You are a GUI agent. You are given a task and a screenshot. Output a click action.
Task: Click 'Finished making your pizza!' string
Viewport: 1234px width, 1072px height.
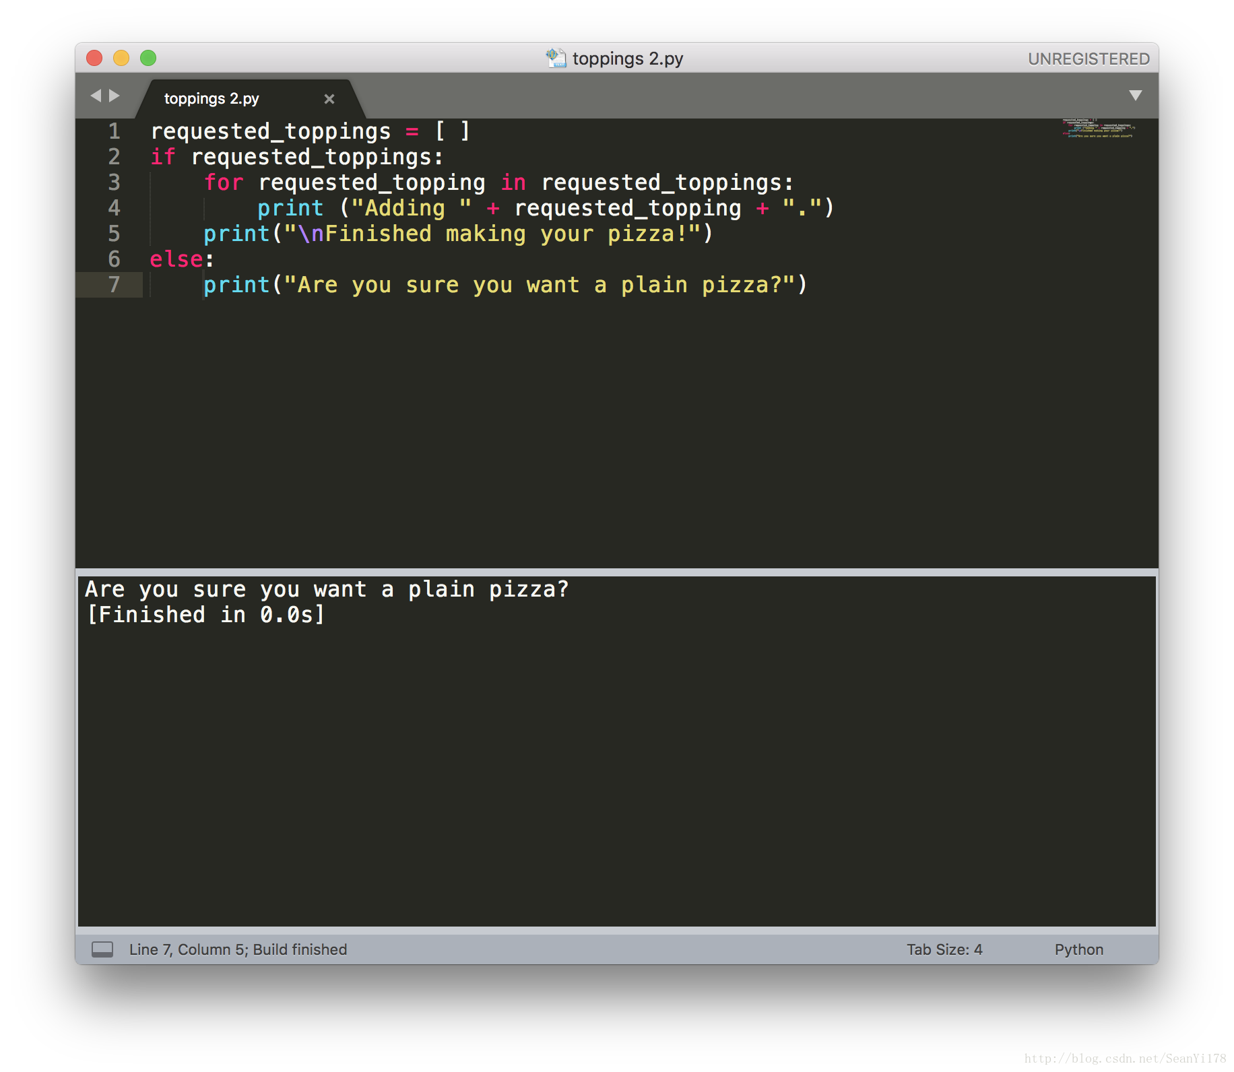[507, 234]
